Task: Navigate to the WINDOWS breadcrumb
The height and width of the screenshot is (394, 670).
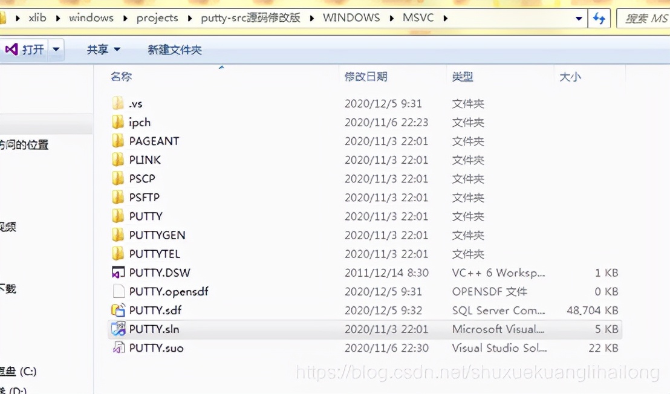Action: 351,18
